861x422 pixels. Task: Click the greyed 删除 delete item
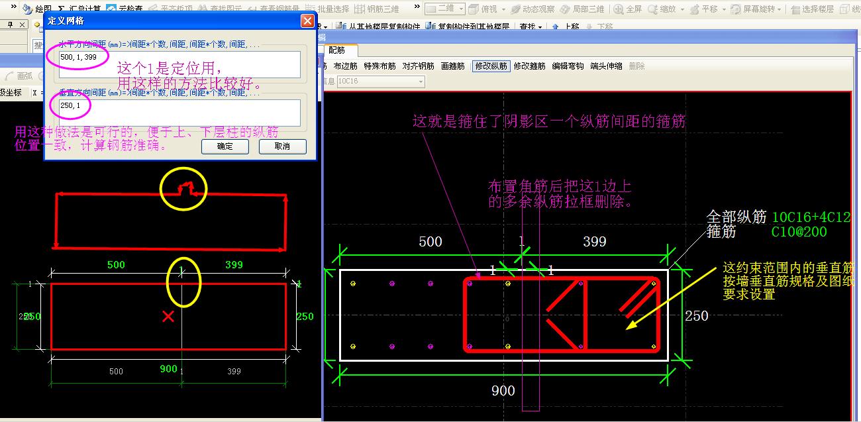636,66
